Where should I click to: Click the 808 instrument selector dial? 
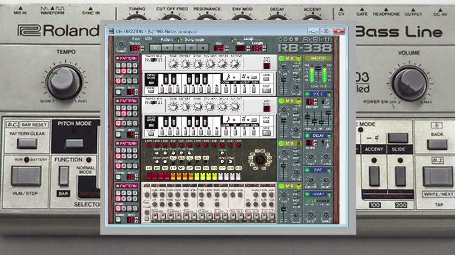pyautogui.click(x=260, y=160)
